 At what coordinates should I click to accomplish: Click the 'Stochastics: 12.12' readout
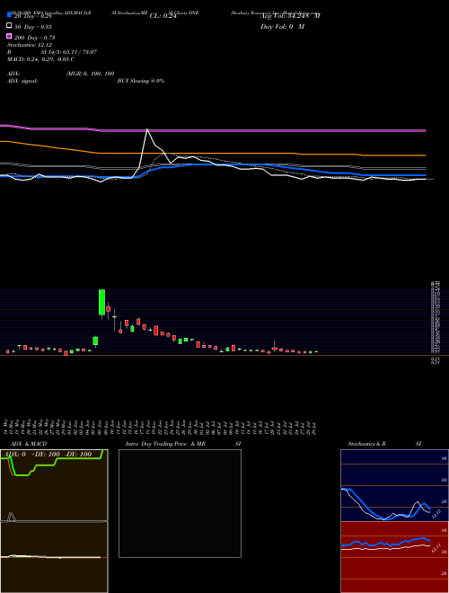30,45
